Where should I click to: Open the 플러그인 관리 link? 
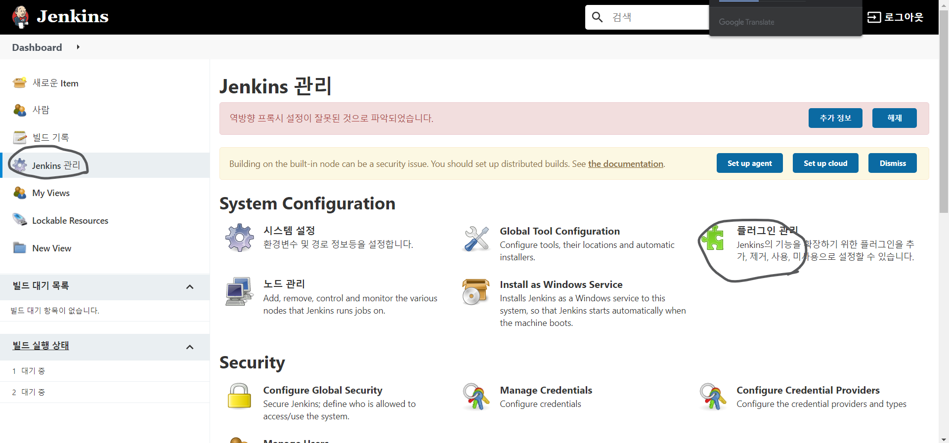[768, 231]
